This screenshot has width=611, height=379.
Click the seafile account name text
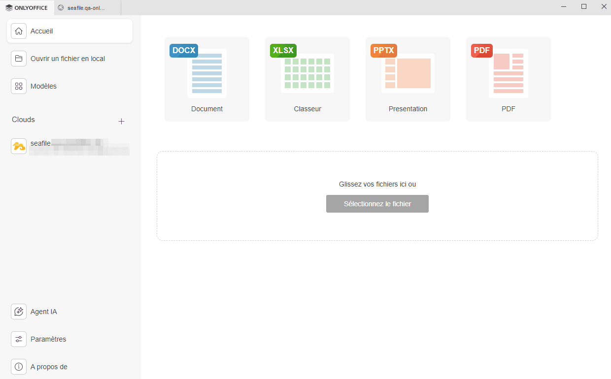(40, 143)
